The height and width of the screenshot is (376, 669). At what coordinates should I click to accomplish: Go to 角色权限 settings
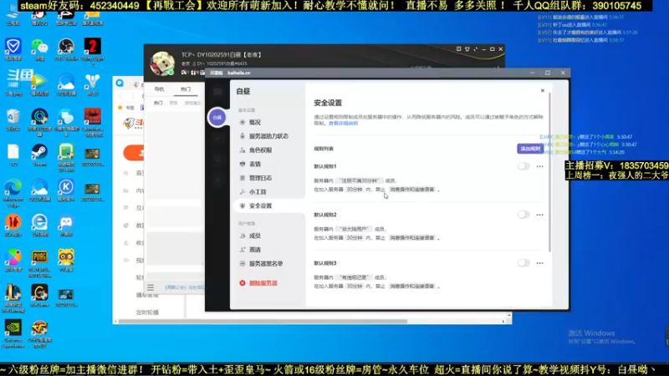pyautogui.click(x=260, y=150)
